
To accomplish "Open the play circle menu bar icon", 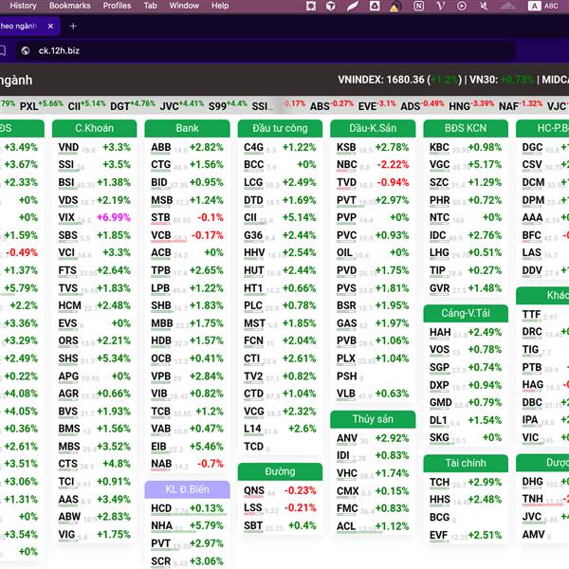I will click(462, 6).
